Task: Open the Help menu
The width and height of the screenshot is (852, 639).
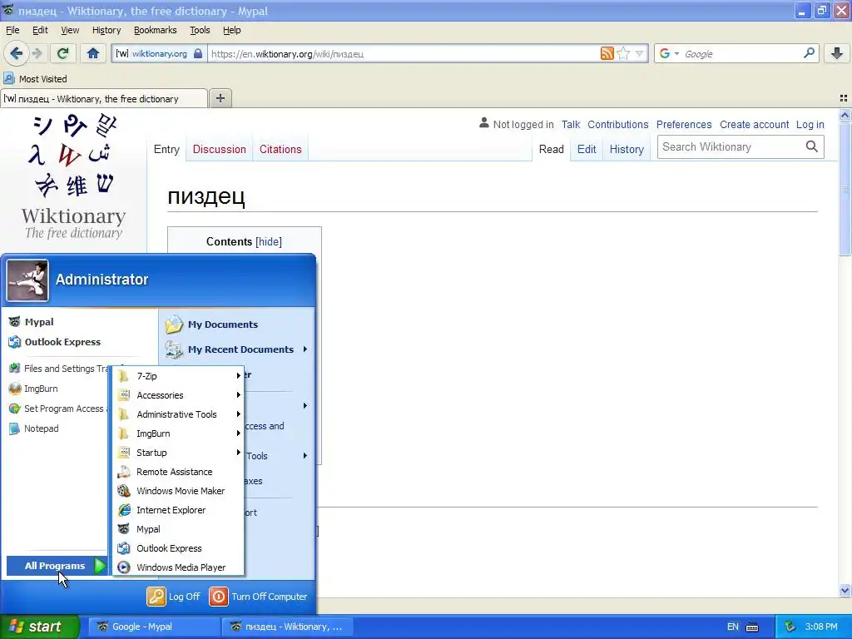Action: tap(231, 30)
